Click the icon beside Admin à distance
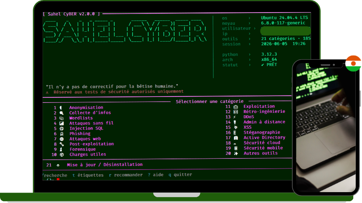 pos(235,122)
